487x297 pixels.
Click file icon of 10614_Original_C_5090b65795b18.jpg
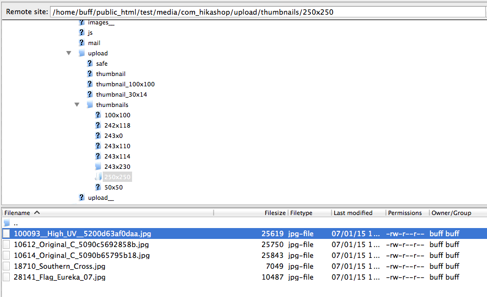pos(7,255)
